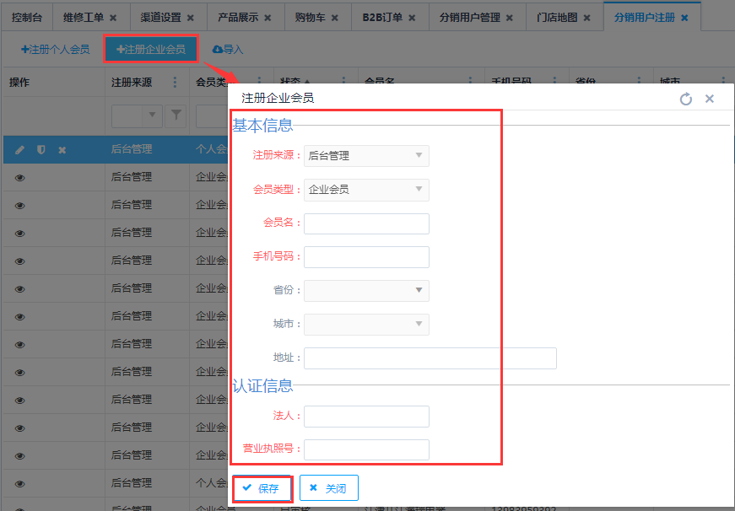Expand the 省份 dropdown
The image size is (735, 511).
(366, 291)
